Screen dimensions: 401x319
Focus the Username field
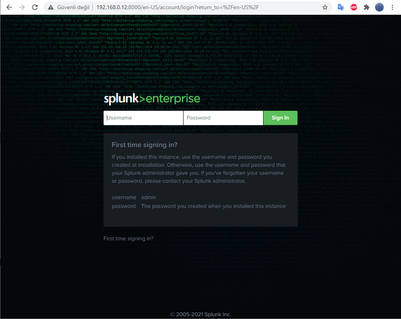(143, 118)
